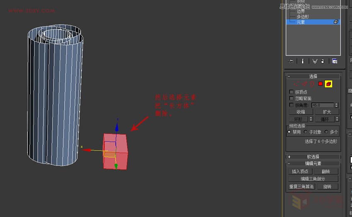Select the Border sub-object icon
The width and height of the screenshot is (352, 217).
coord(312,84)
